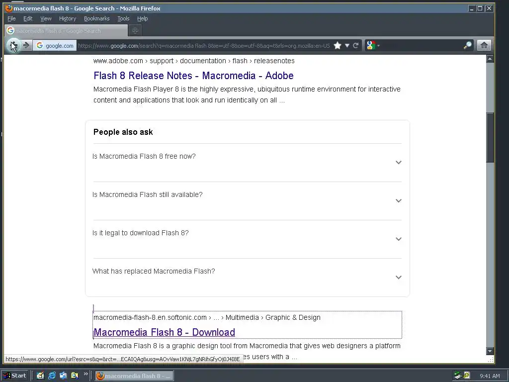Expand 'Is Macromedia Flash 8 free now?'

pos(247,163)
